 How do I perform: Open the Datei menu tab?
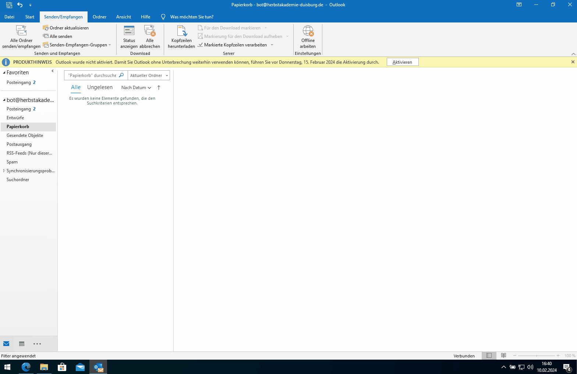click(x=10, y=17)
